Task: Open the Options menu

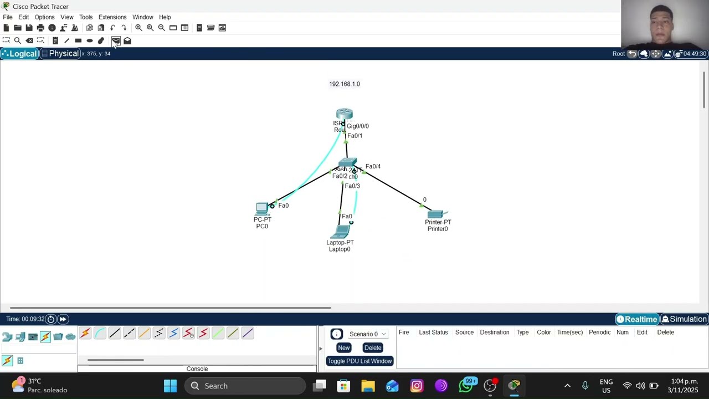Action: point(44,17)
